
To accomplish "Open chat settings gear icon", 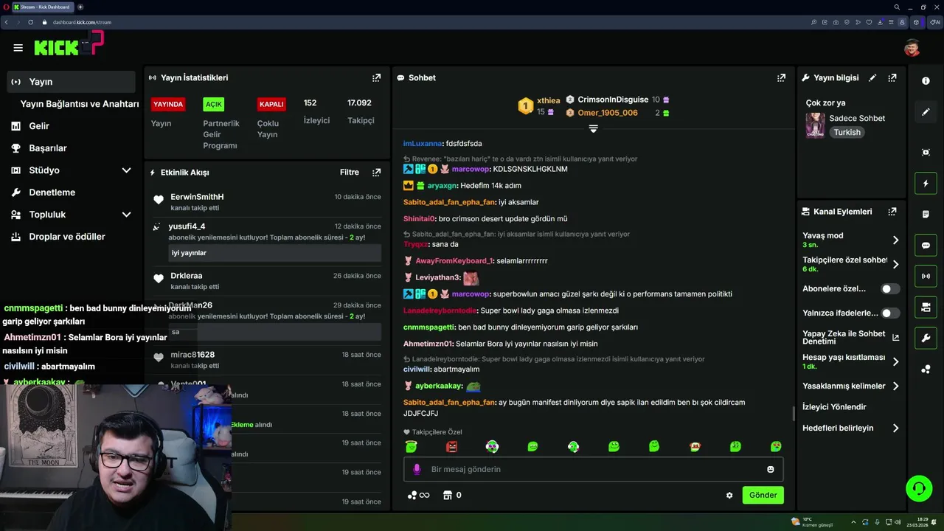I will (x=729, y=496).
